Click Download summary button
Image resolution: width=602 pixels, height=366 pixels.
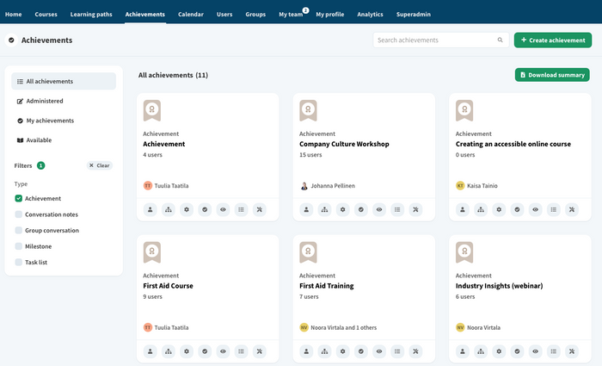[x=552, y=75]
